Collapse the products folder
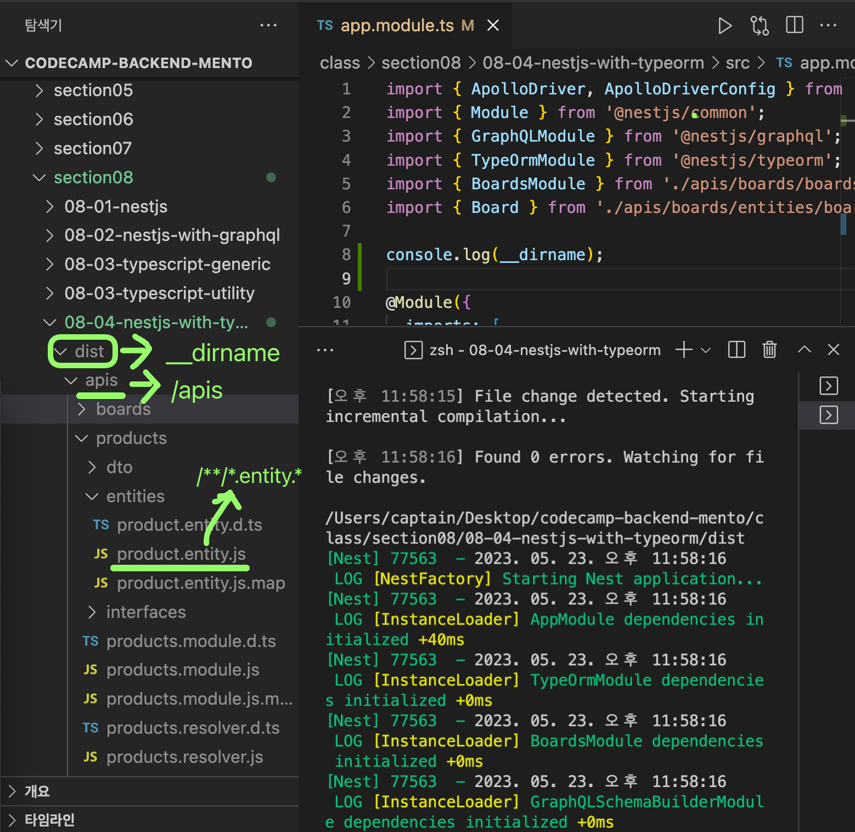Viewport: 855px width, 832px height. click(x=149, y=439)
